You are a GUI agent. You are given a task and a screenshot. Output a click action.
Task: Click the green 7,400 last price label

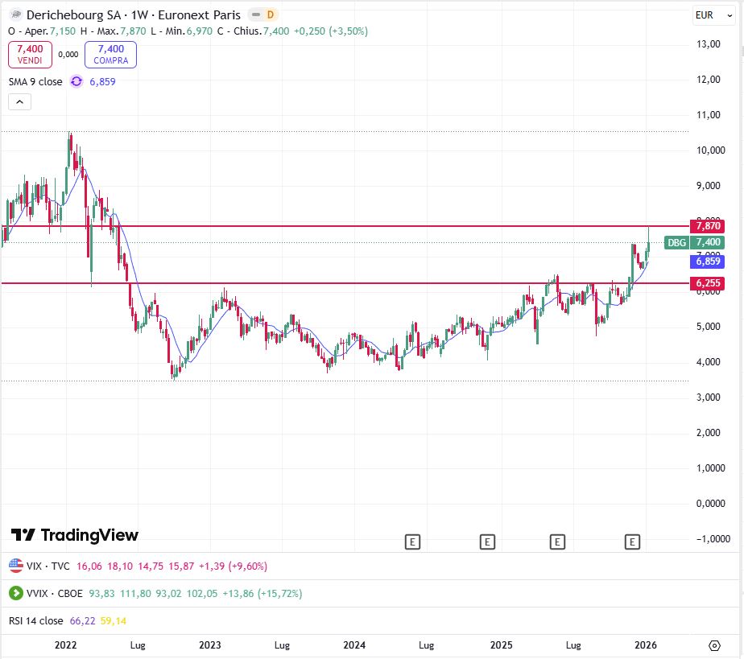(707, 242)
